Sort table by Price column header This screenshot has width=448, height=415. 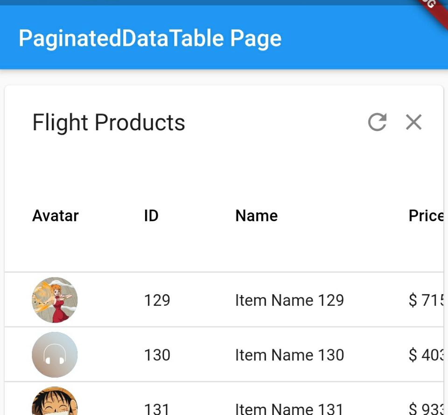(426, 216)
